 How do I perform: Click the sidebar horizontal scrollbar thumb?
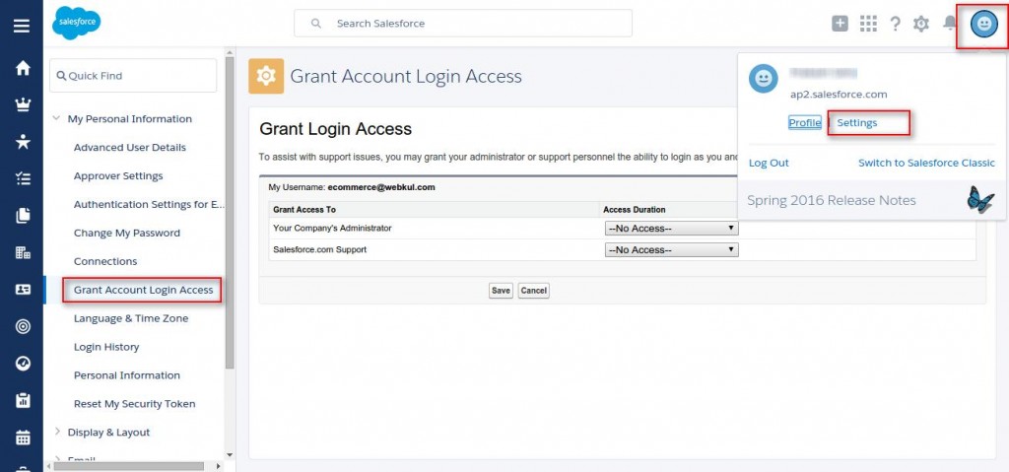pos(129,465)
